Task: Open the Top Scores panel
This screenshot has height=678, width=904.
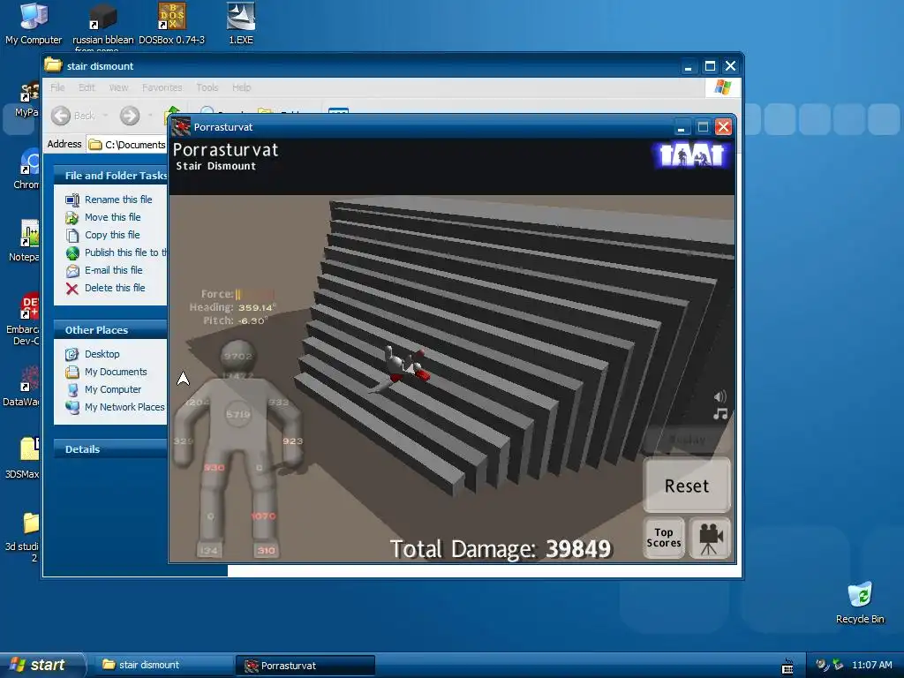Action: [664, 538]
